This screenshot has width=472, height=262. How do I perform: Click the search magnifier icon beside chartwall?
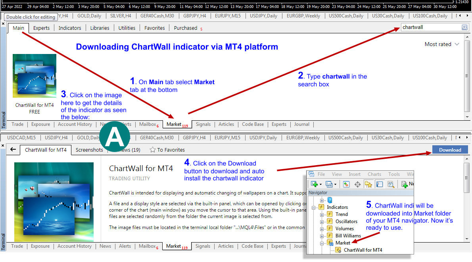point(464,27)
